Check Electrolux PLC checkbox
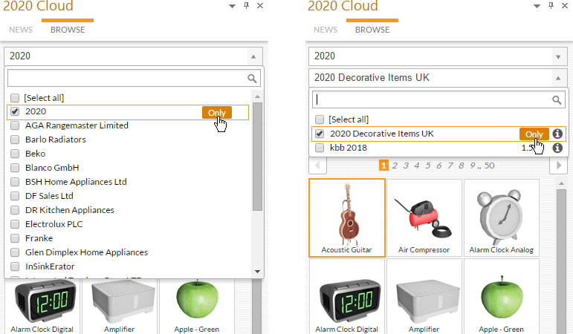Image resolution: width=573 pixels, height=334 pixels. click(x=15, y=224)
